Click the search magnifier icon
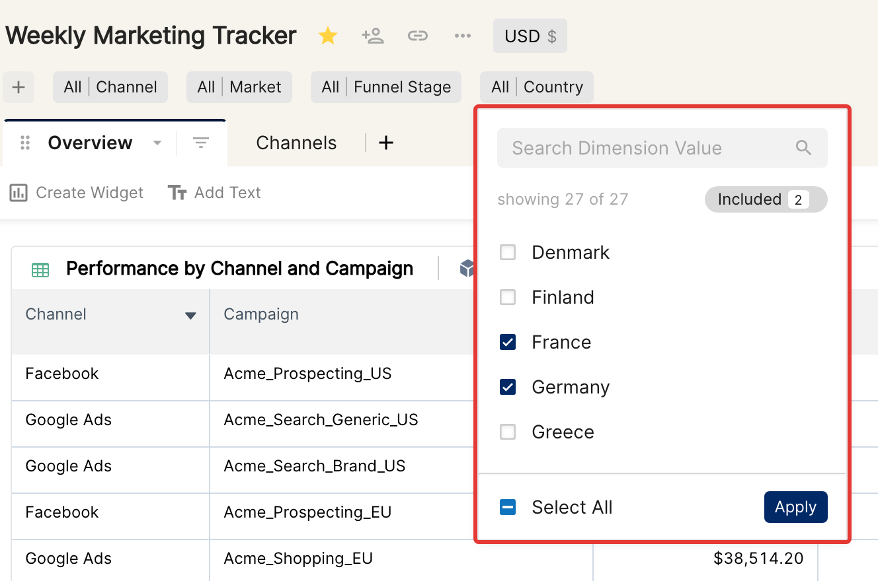 pyautogui.click(x=803, y=148)
